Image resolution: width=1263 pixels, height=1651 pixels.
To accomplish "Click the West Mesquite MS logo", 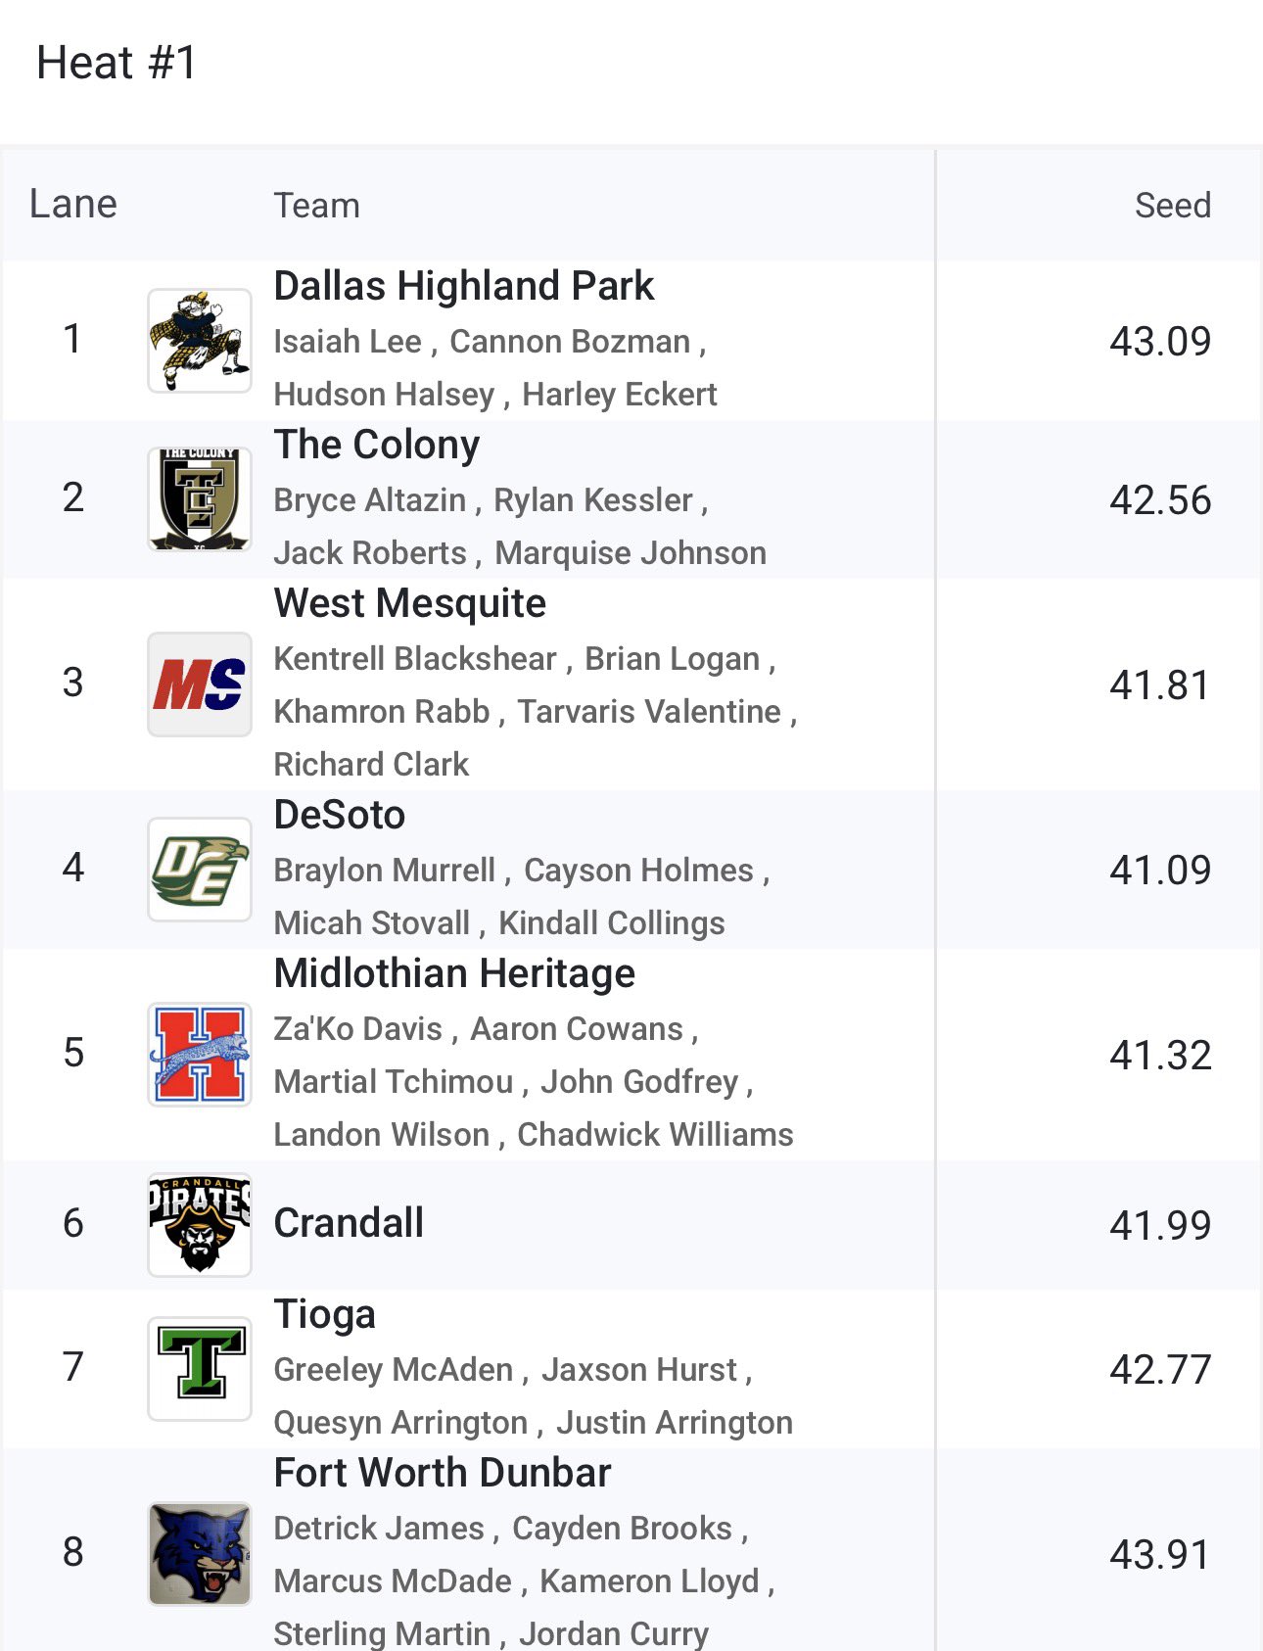I will 200,684.
